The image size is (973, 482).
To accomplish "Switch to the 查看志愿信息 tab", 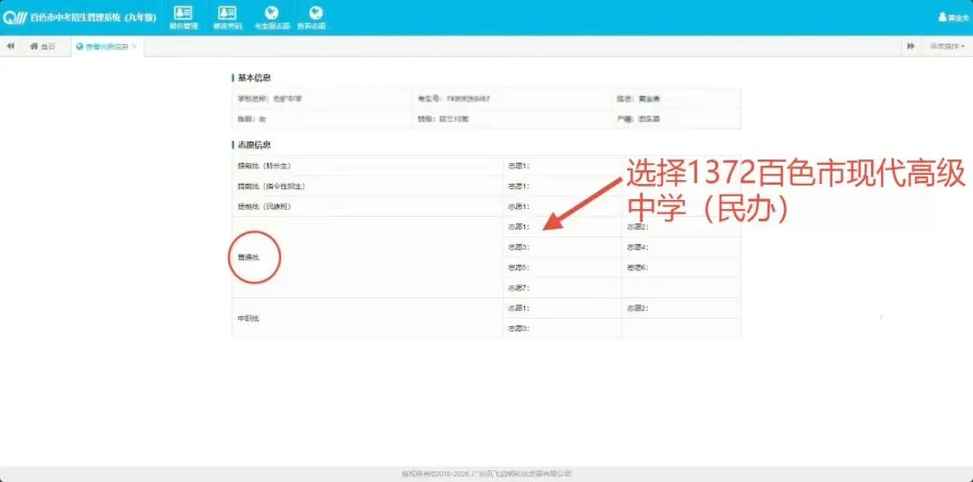I will (x=103, y=47).
